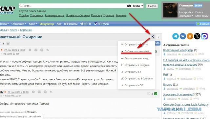Open the Telegram social icon
210x119 pixels.
tap(175, 36)
